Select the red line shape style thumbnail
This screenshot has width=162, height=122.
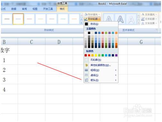tap(29, 19)
